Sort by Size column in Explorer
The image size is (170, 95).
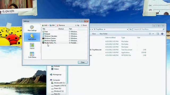tap(139, 37)
